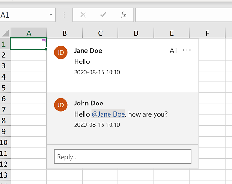
Task: Click John Doe's JD avatar
Action: pos(61,105)
